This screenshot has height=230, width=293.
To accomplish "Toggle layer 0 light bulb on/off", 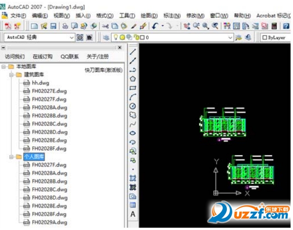I will pyautogui.click(x=116, y=37).
